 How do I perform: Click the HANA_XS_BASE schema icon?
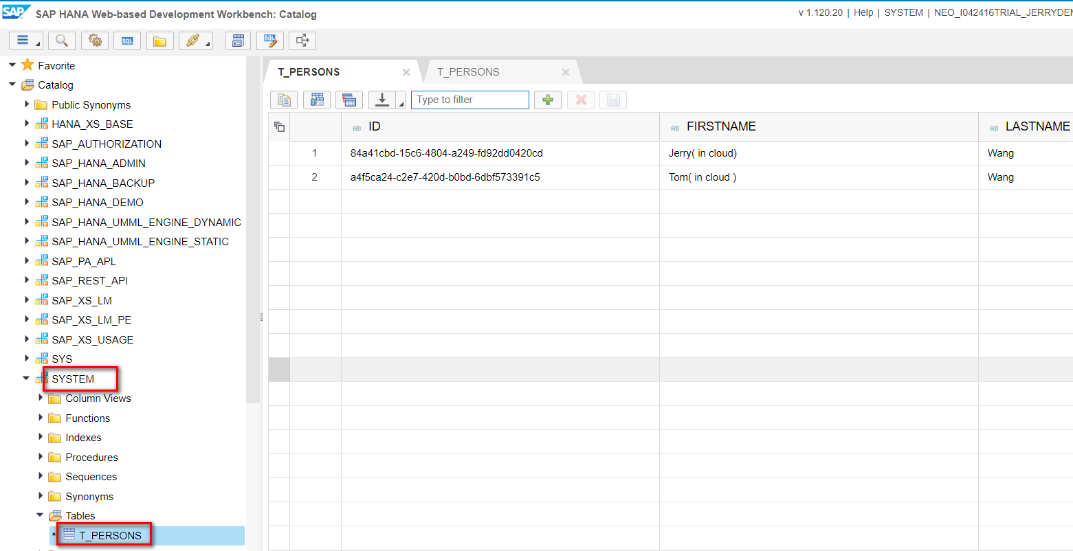[42, 124]
